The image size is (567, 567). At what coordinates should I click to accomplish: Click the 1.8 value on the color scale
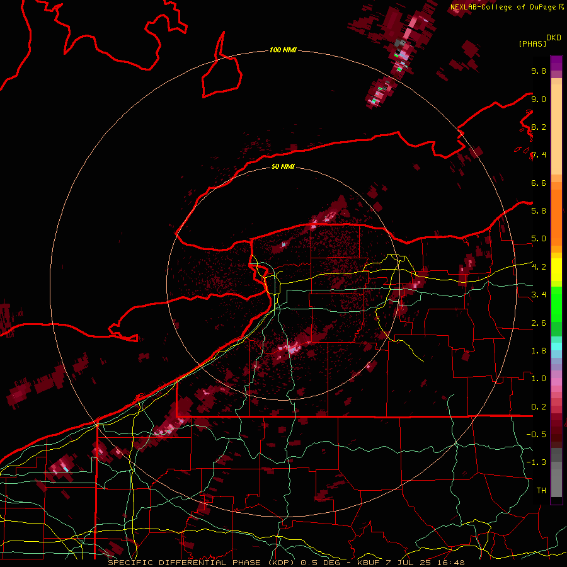[539, 351]
